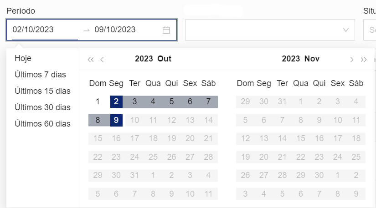
Task: Open the Out month selector
Action: pos(165,59)
